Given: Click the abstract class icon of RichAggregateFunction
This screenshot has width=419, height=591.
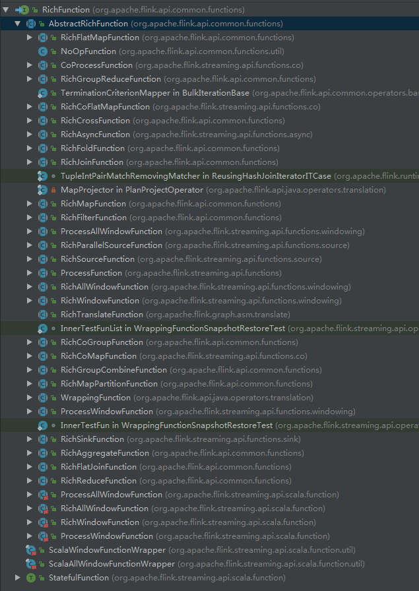Looking at the screenshot, I should point(43,453).
